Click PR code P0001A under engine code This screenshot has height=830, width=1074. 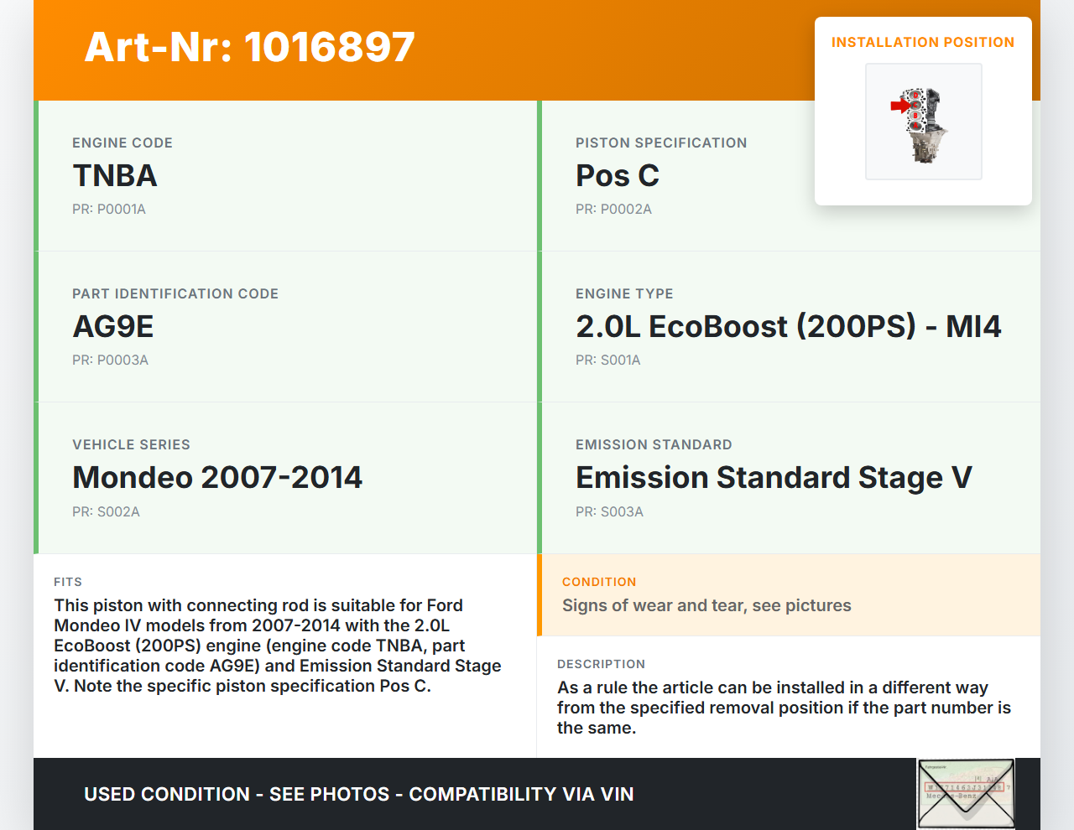click(x=109, y=210)
